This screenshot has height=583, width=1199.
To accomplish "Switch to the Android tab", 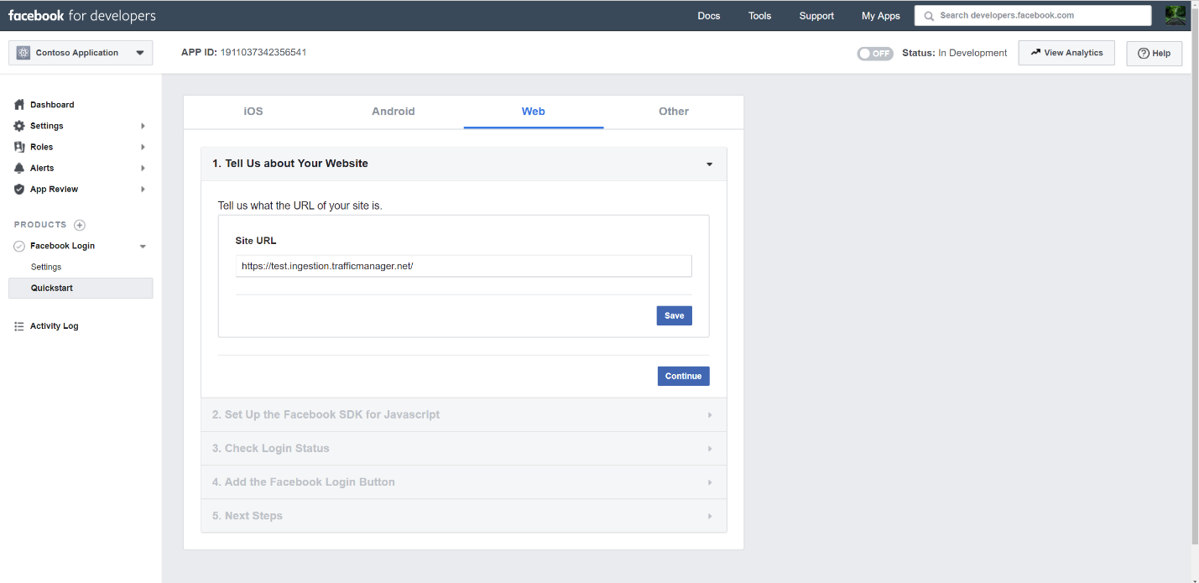I will (394, 112).
